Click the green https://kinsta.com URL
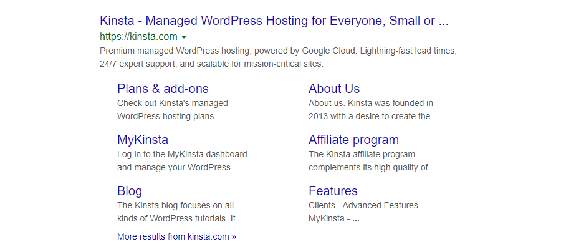 coord(139,37)
